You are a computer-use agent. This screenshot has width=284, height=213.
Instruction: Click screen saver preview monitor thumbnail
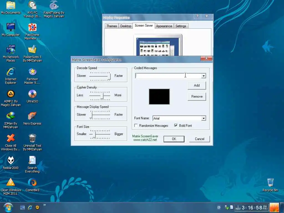tap(158, 45)
